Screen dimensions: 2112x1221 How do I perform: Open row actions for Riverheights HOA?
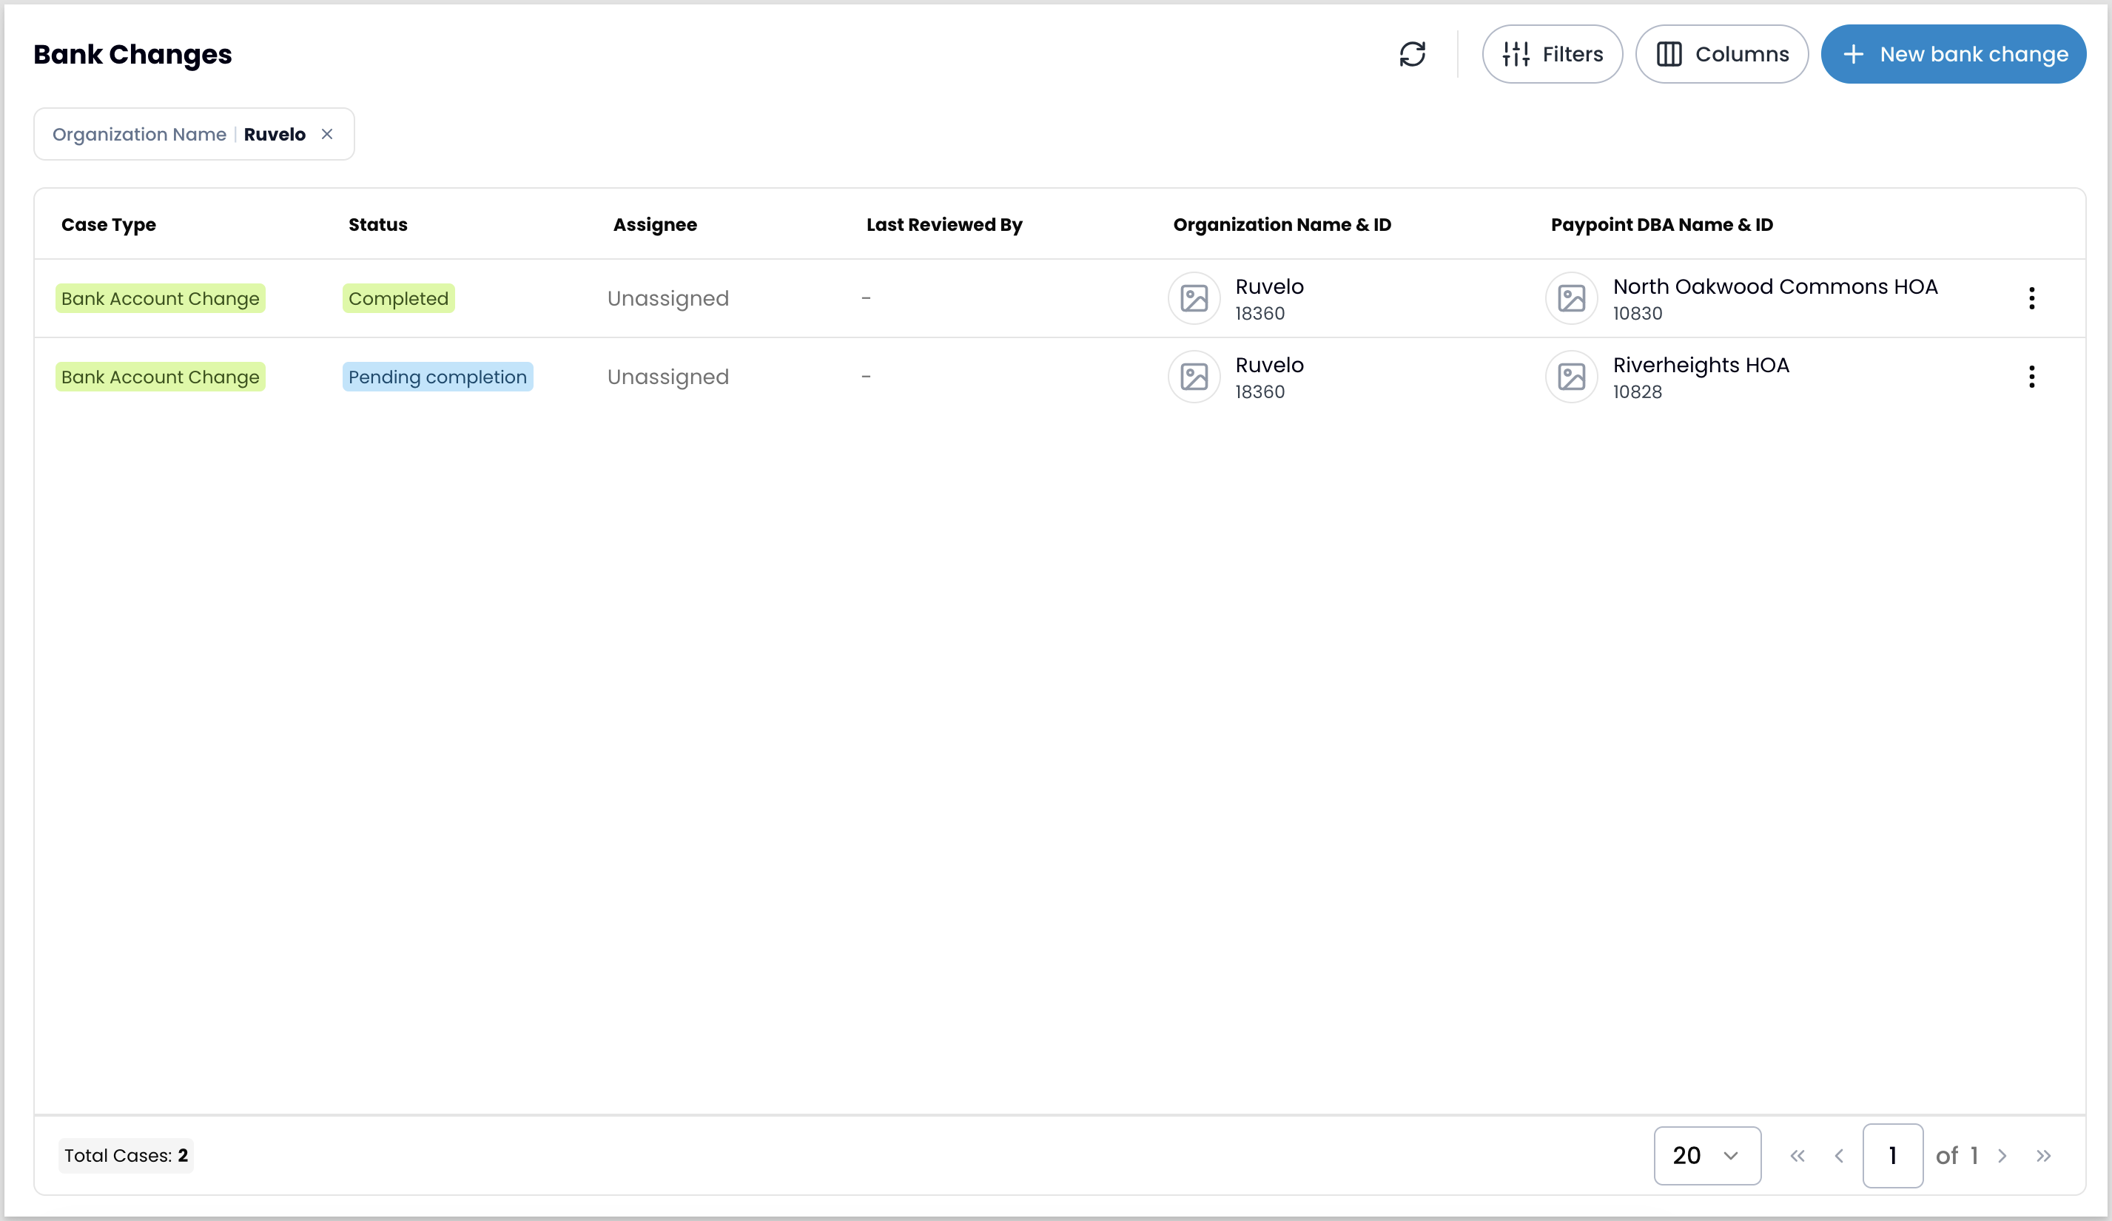pyautogui.click(x=2031, y=377)
